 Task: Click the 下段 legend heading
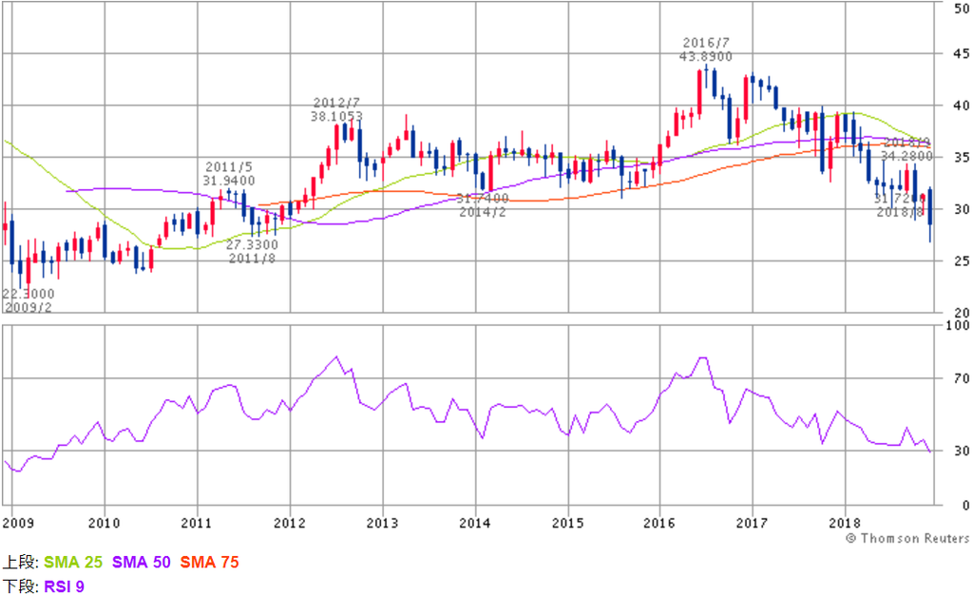point(19,586)
